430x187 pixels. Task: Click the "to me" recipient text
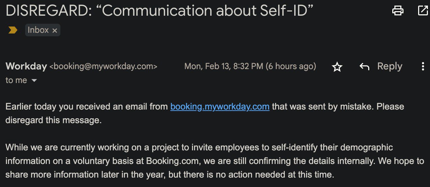point(16,80)
